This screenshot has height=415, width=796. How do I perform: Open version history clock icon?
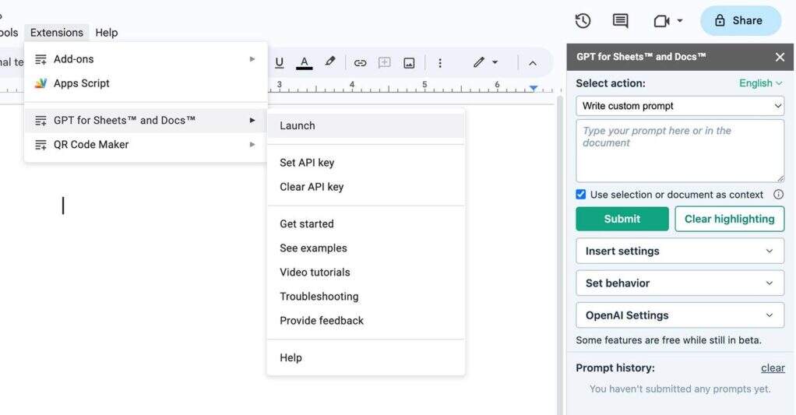pos(583,21)
